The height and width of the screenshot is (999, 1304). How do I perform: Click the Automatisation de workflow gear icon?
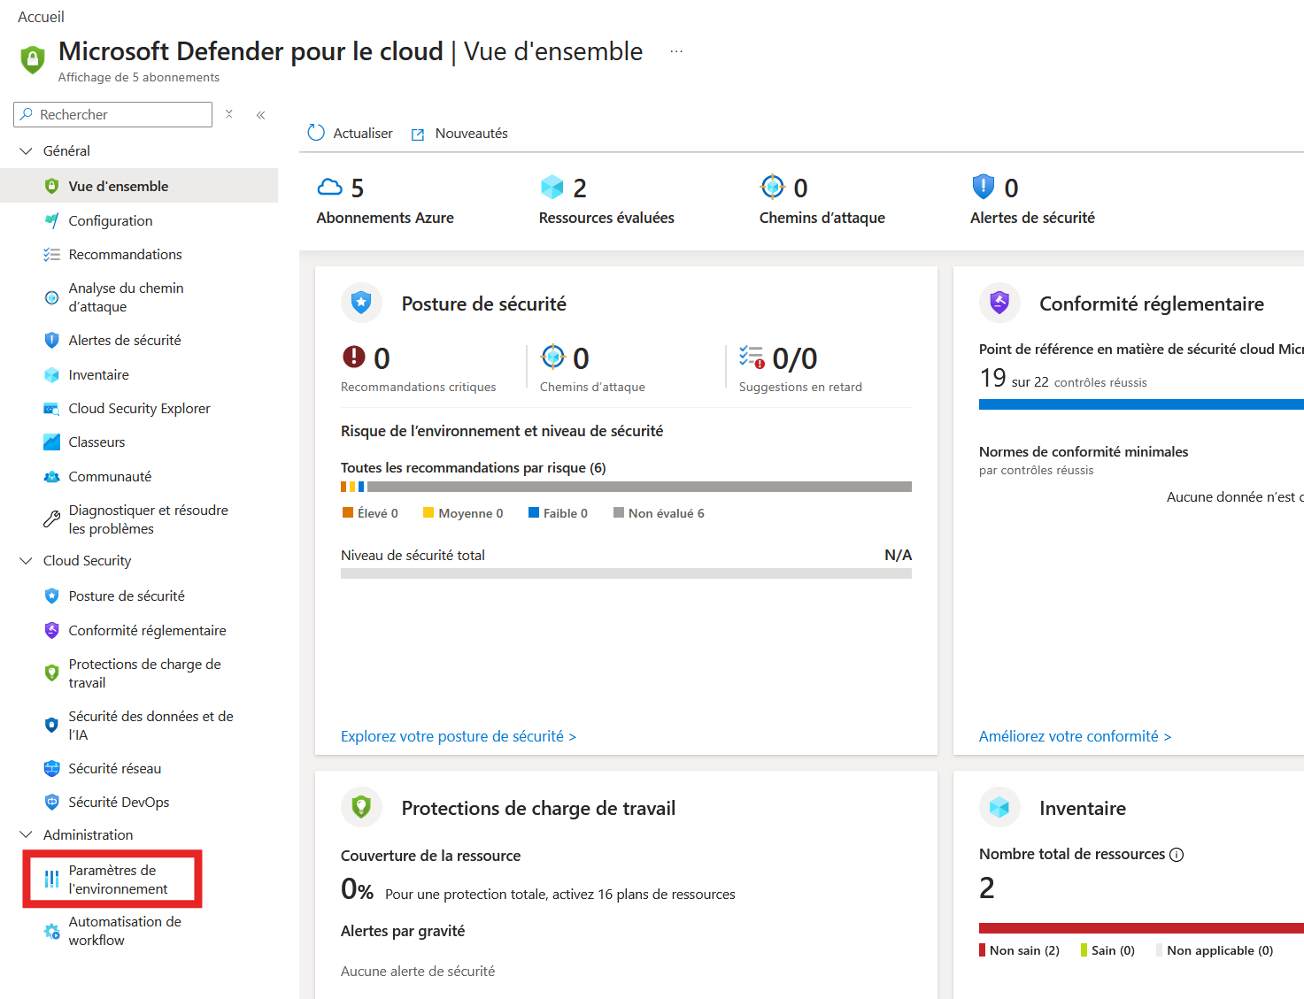pos(52,931)
